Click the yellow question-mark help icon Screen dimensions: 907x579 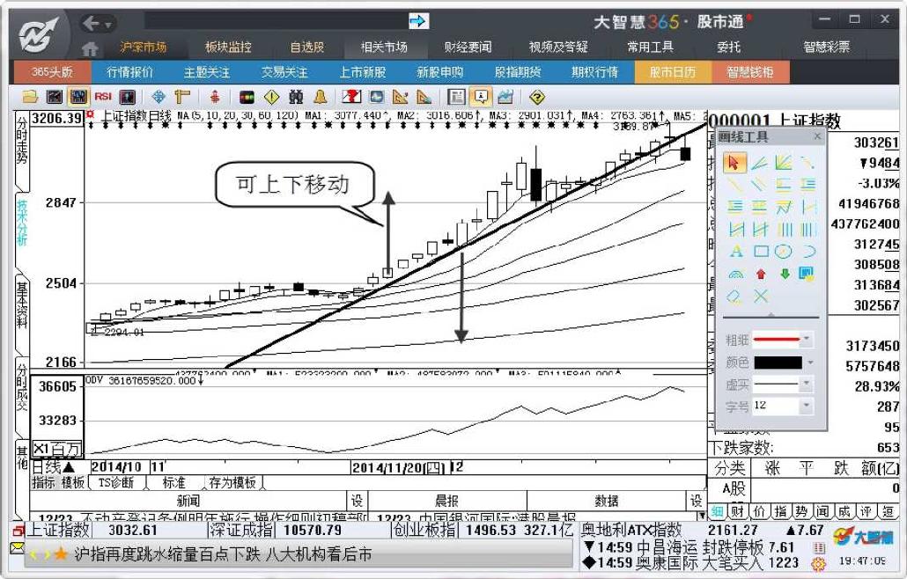[537, 97]
